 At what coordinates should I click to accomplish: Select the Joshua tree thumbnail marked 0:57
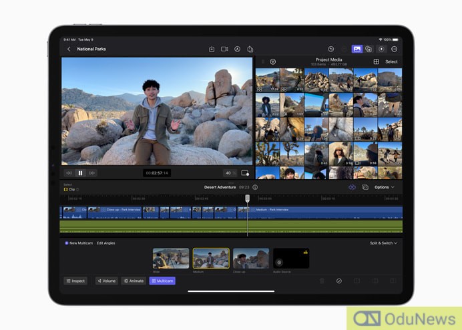pyautogui.click(x=268, y=154)
